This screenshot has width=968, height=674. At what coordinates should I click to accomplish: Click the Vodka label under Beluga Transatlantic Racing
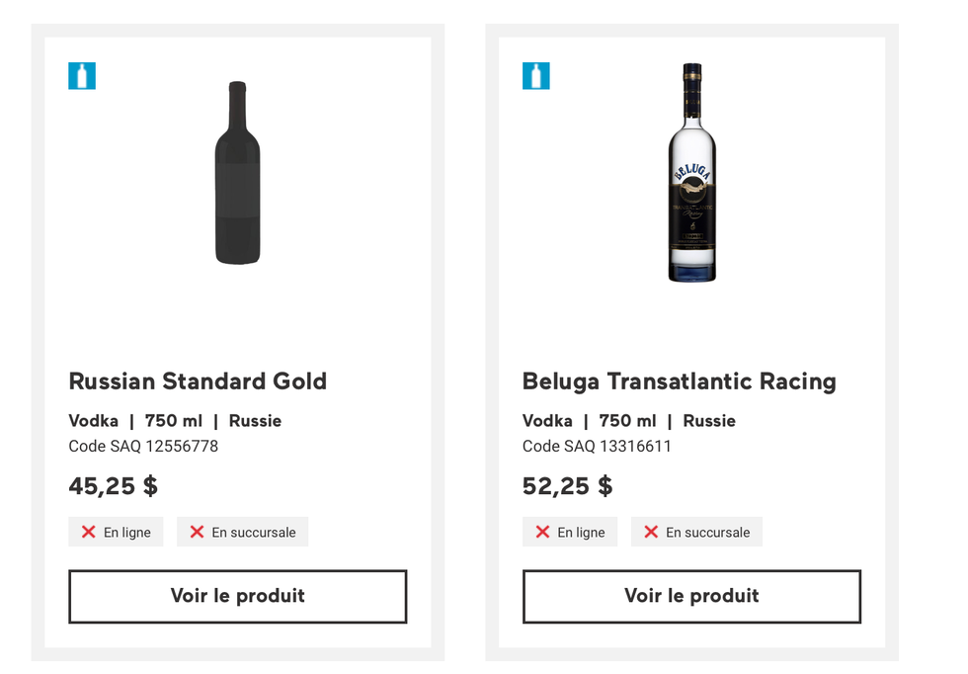[x=547, y=421]
